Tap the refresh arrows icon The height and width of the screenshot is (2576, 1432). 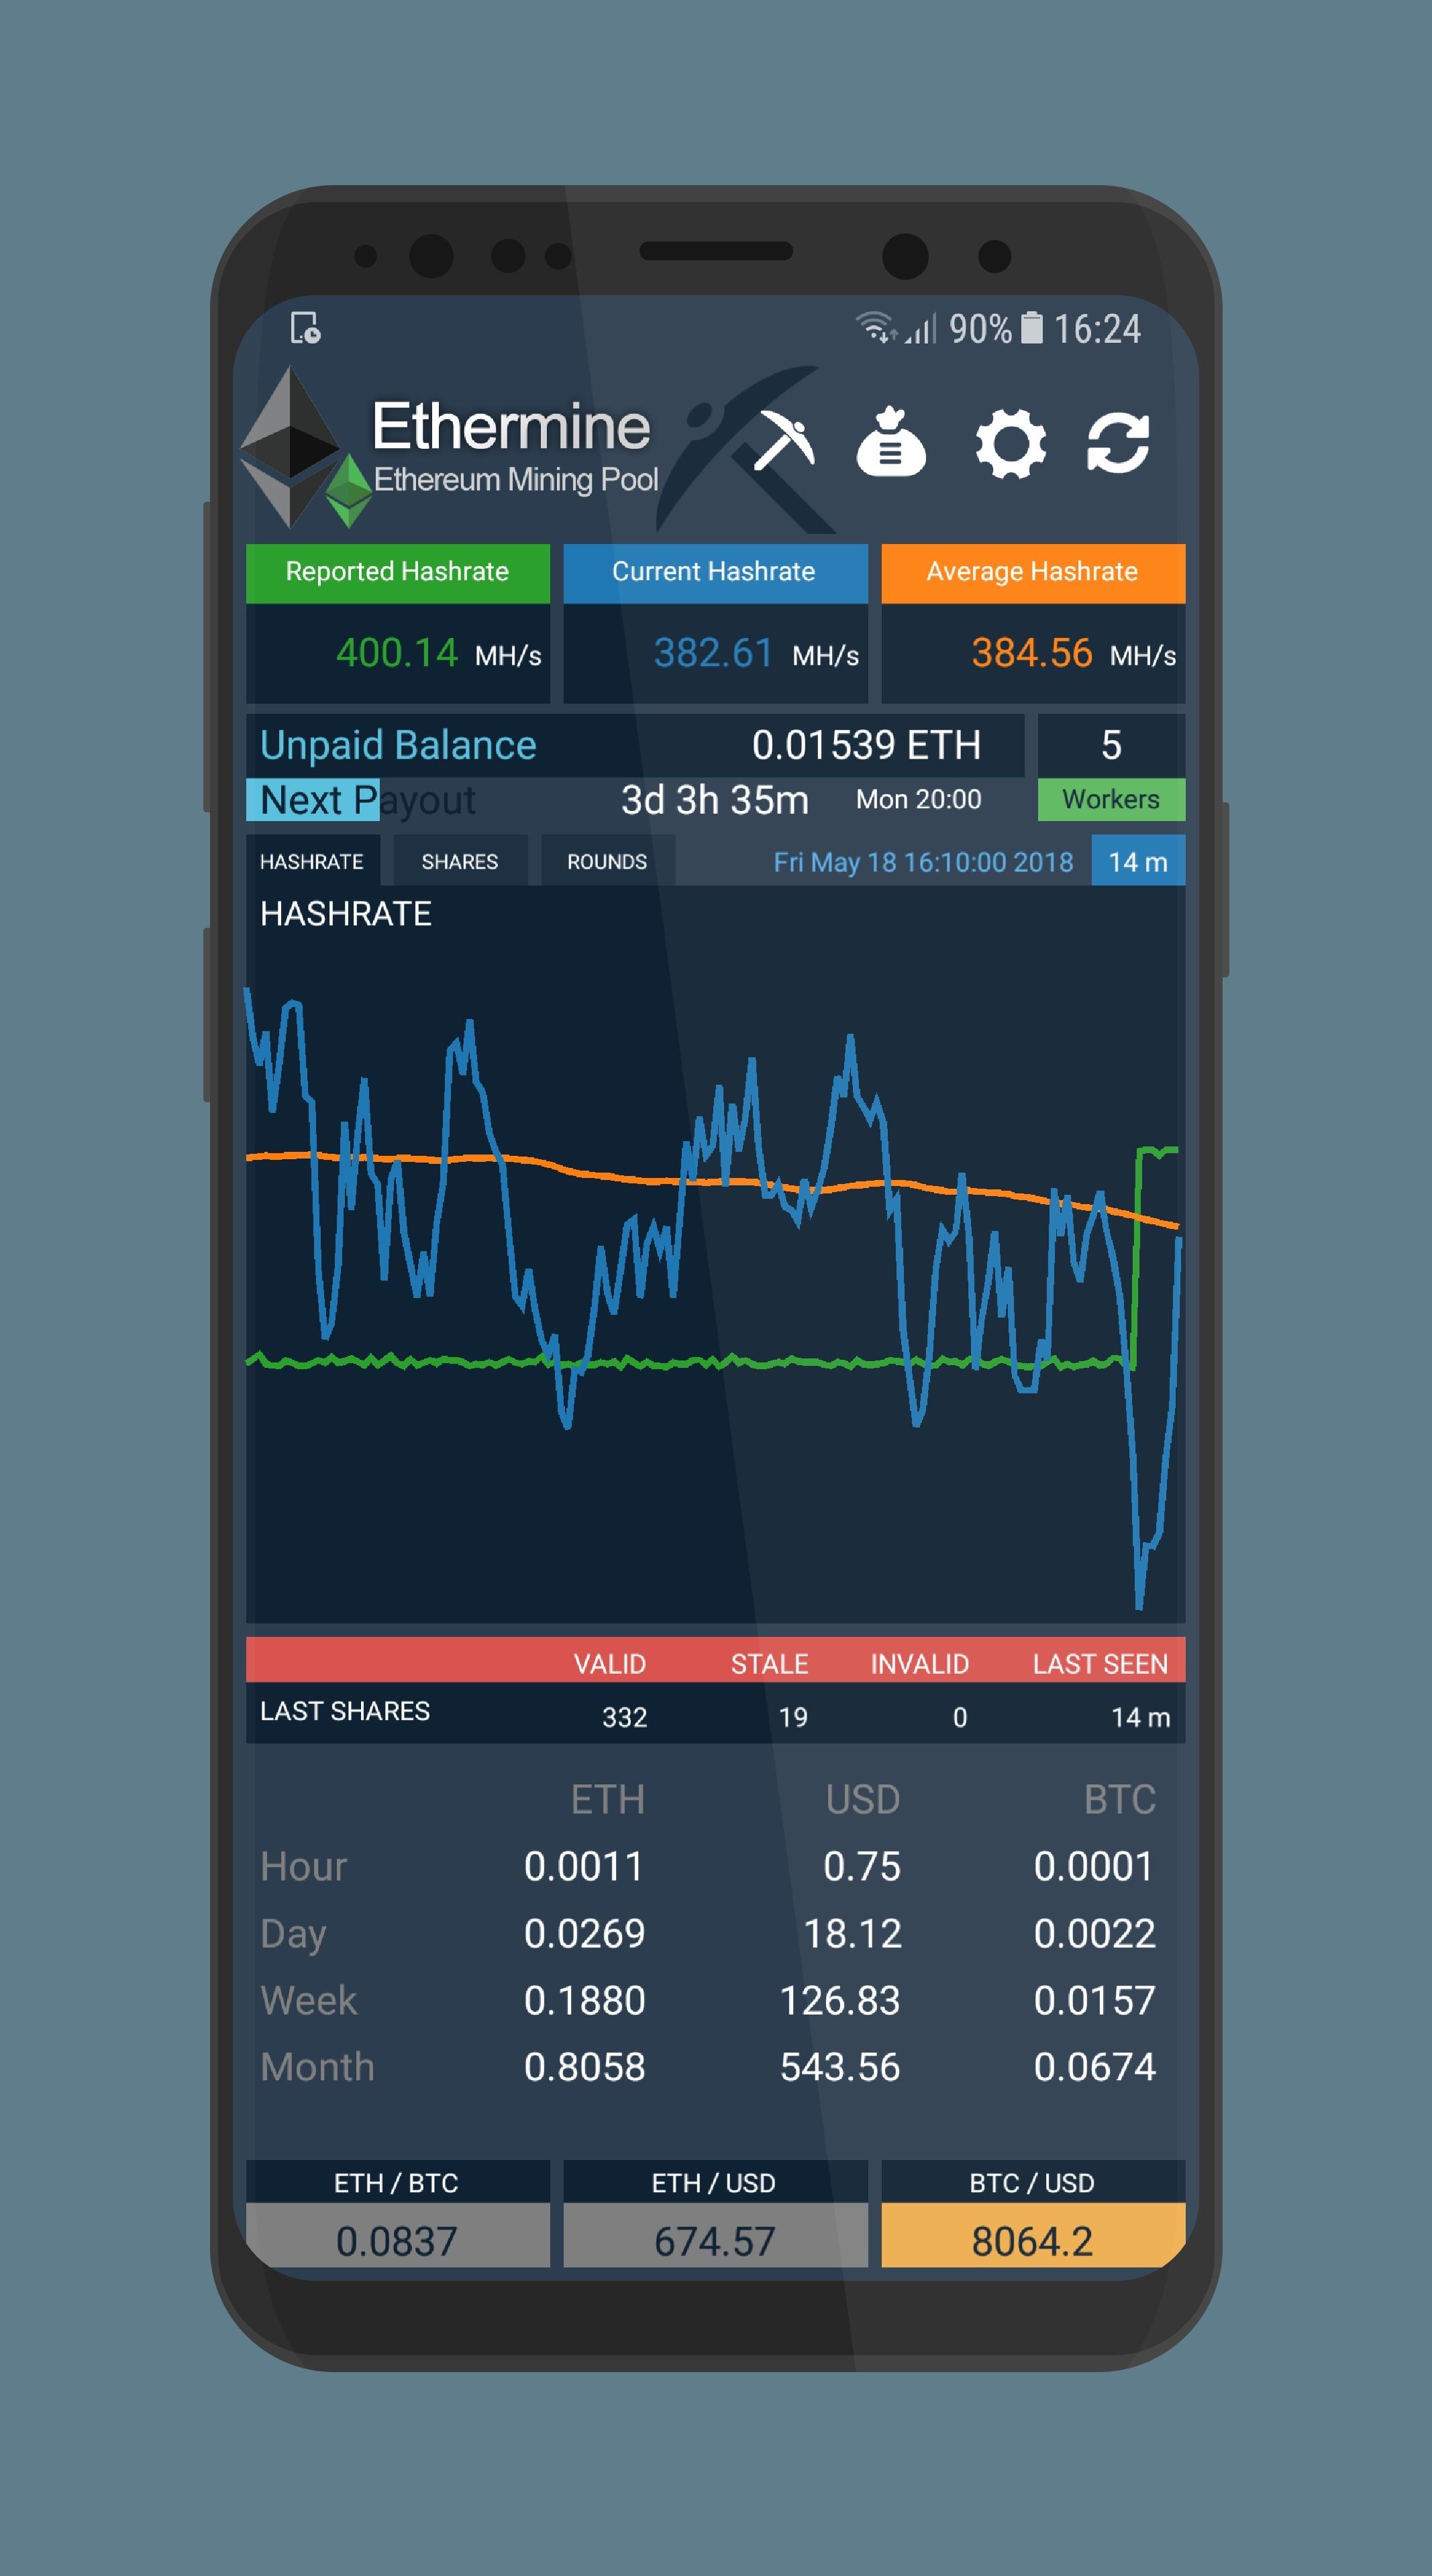(1118, 442)
